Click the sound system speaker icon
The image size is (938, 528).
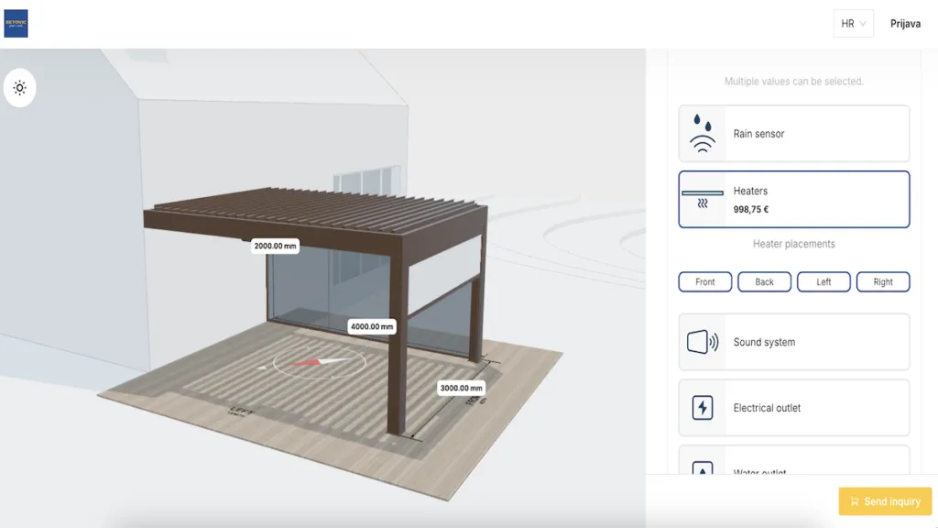coord(703,342)
